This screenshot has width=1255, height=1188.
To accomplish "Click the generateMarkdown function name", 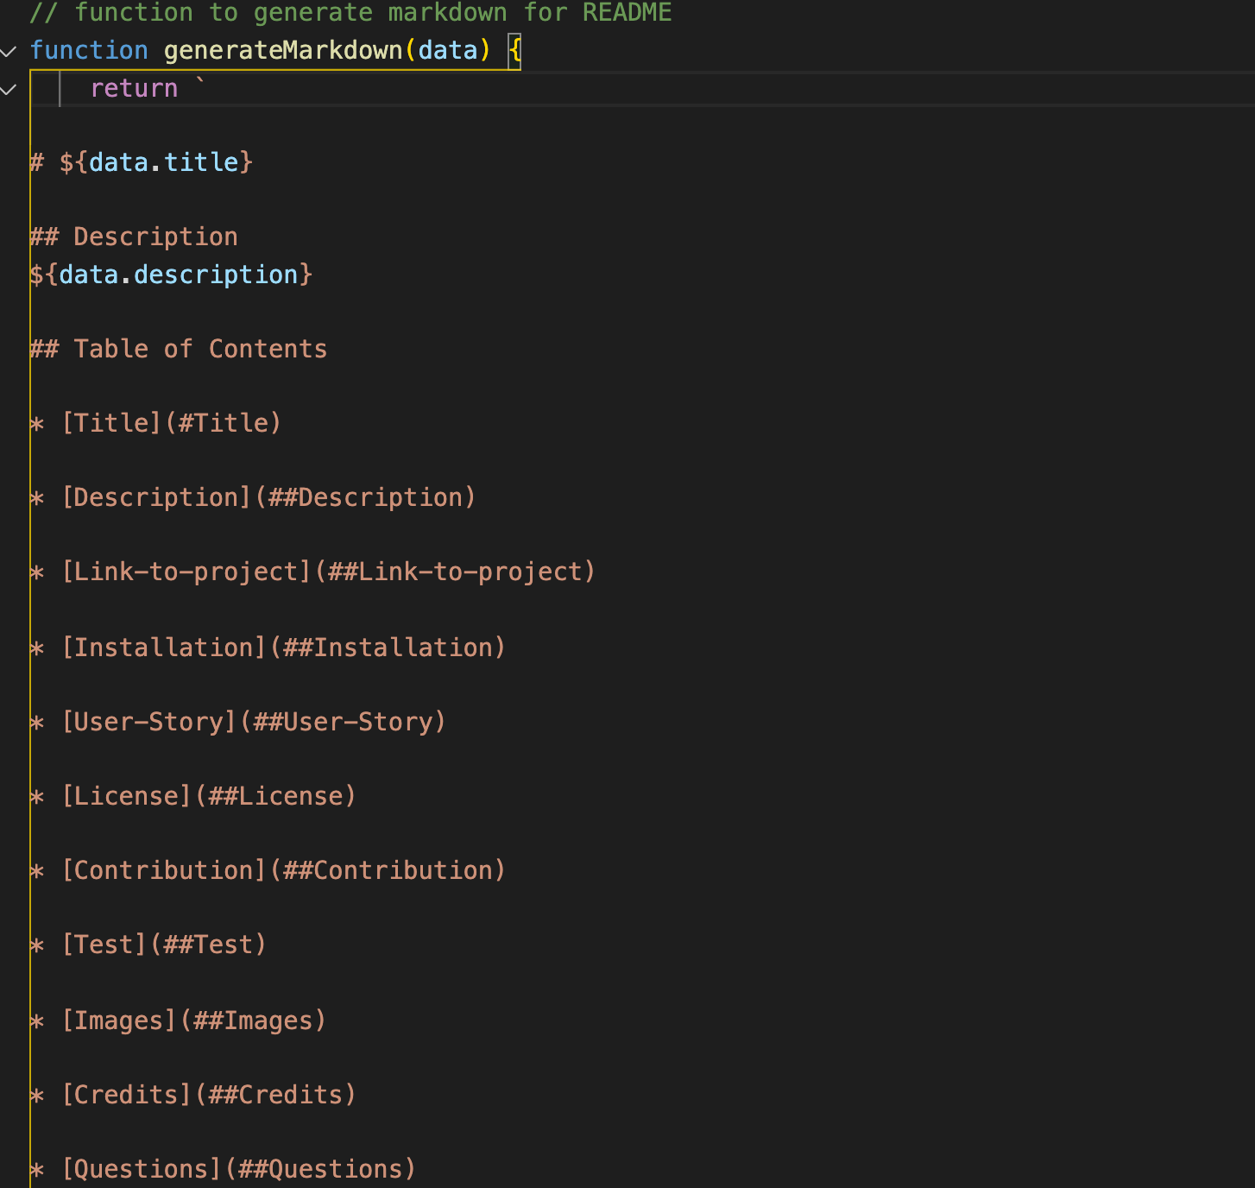I will point(283,50).
